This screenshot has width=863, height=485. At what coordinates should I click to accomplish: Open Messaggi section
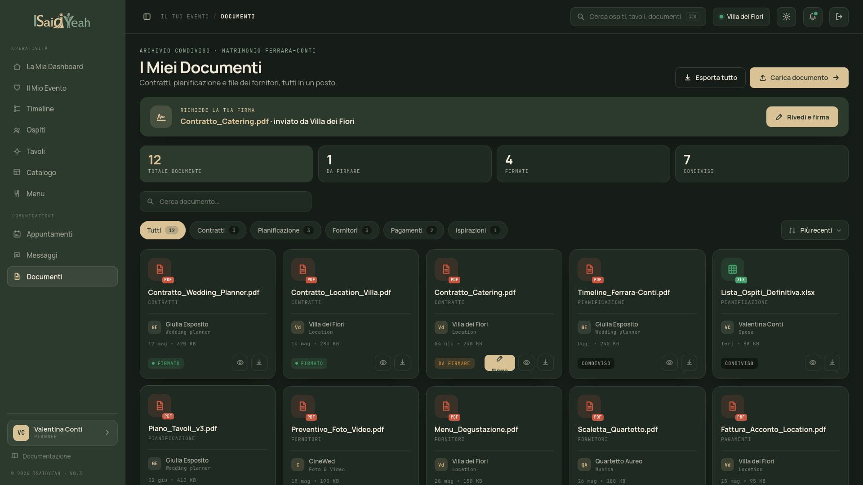point(62,255)
